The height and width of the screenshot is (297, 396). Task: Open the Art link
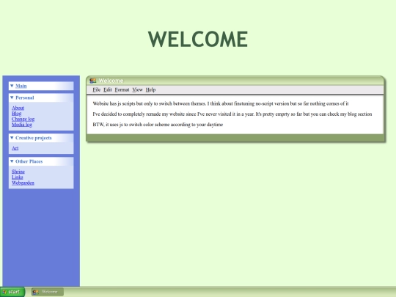(x=15, y=148)
